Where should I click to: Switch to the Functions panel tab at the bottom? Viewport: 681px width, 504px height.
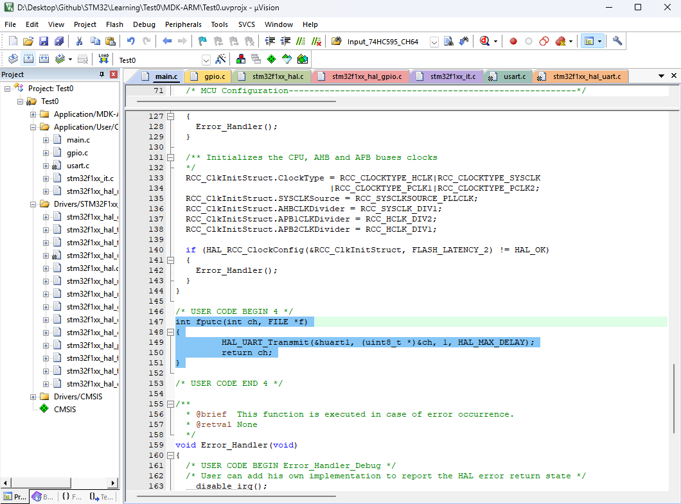coord(71,497)
